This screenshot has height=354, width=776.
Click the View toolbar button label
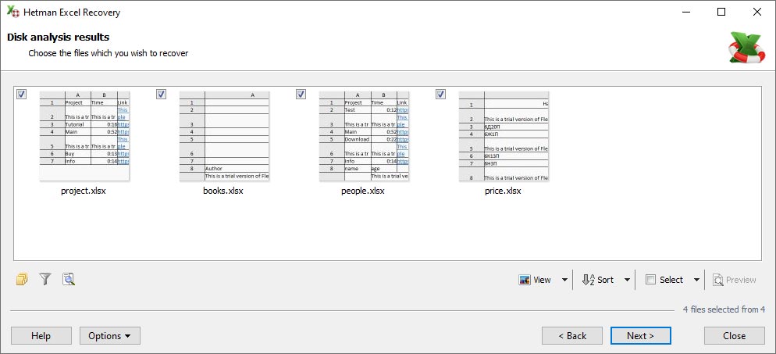click(542, 280)
